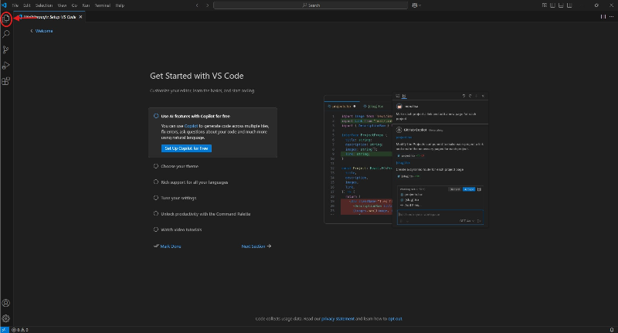Viewport: 618px width, 333px height.
Task: Open the Go menu
Action: [x=74, y=5]
